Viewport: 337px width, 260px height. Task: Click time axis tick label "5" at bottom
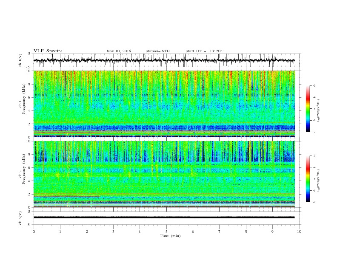pos(166,232)
